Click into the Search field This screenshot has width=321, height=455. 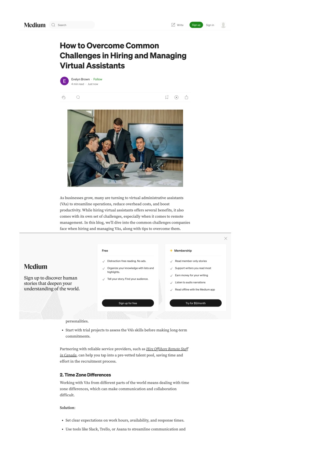tap(72, 25)
